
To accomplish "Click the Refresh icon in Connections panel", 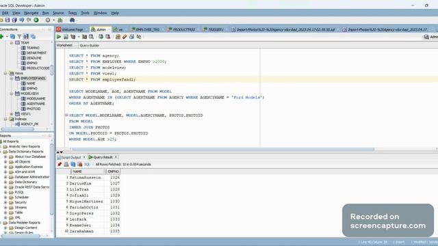I will pos(12,36).
